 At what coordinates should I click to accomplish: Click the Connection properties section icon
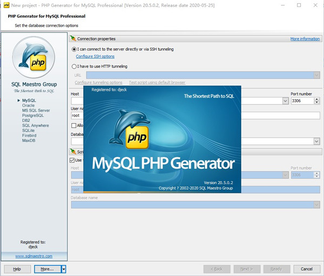tap(73, 39)
